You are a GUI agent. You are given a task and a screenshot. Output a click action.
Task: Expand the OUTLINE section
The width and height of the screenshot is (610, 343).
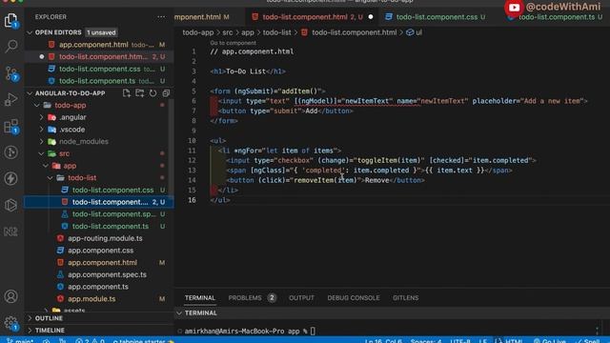point(30,318)
